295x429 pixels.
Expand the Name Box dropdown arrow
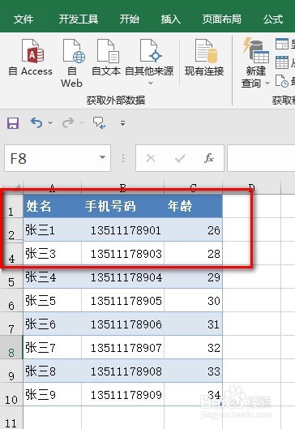tap(103, 157)
